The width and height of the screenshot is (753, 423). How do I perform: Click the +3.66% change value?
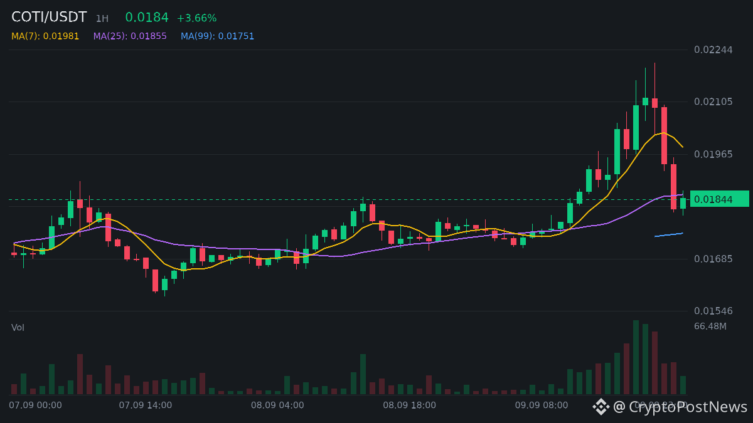point(196,18)
